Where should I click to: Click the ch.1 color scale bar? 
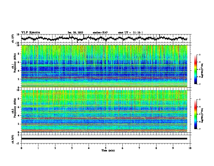point(196,69)
